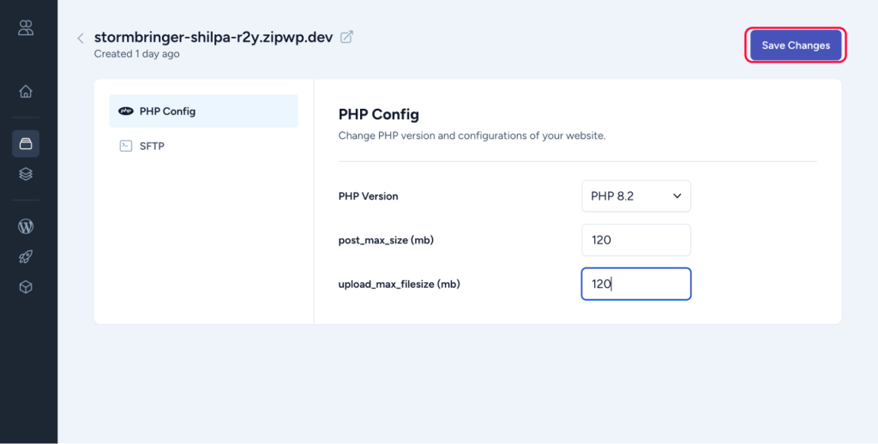The width and height of the screenshot is (878, 444).
Task: Click the upload_max_filesize input field
Action: (635, 285)
